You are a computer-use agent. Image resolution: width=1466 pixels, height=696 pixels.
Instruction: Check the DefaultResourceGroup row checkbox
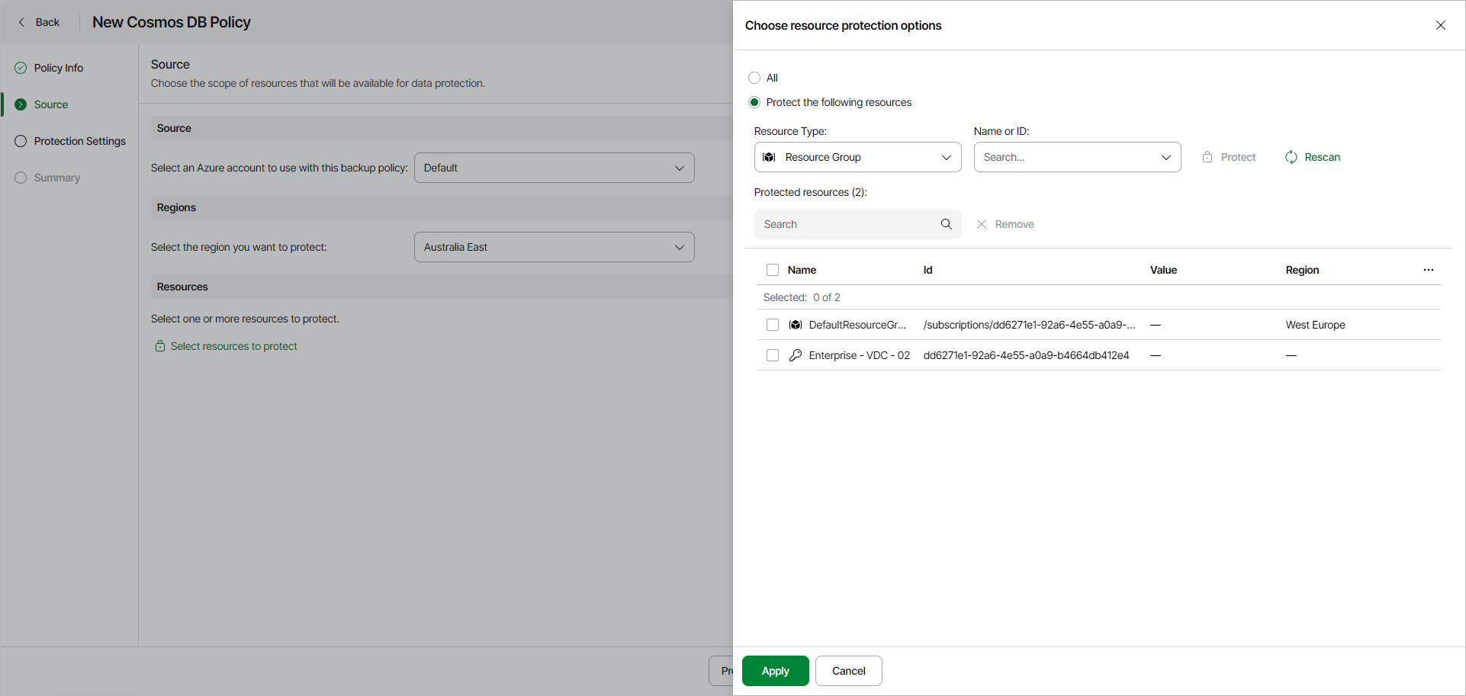click(x=773, y=325)
